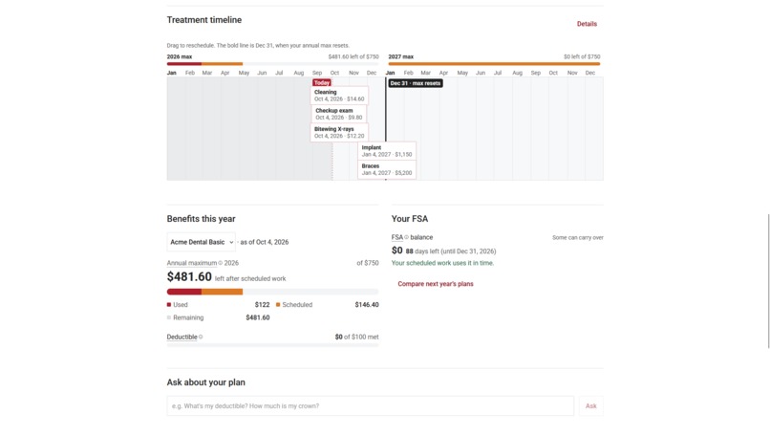Click 'Your scheduled work uses it in time' text
This screenshot has height=436, width=770.
coord(442,263)
